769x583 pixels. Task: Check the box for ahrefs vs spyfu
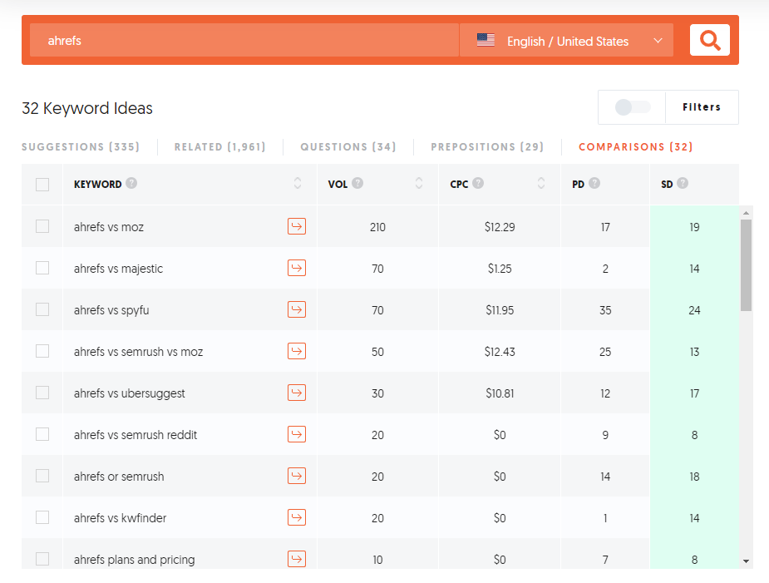[x=42, y=309]
